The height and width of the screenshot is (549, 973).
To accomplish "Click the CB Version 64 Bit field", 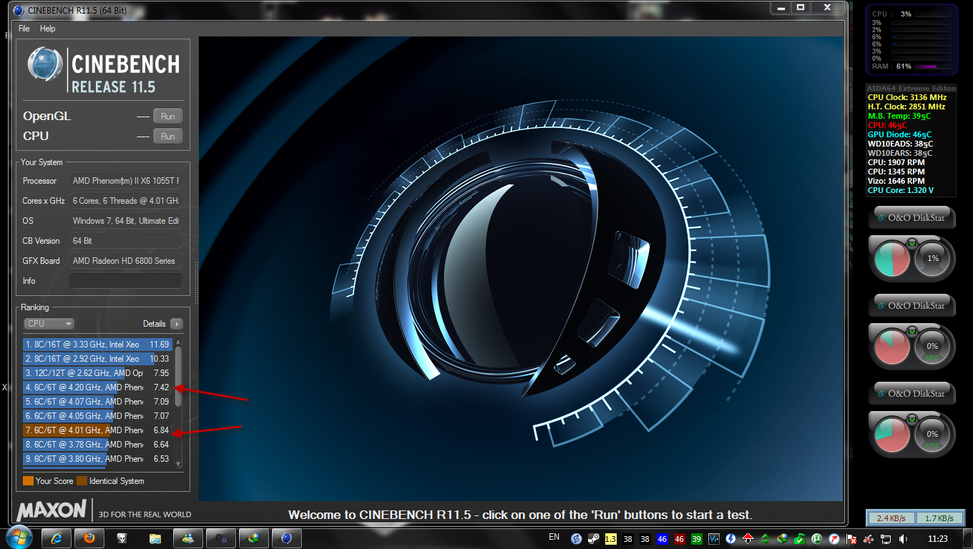I will pos(126,241).
